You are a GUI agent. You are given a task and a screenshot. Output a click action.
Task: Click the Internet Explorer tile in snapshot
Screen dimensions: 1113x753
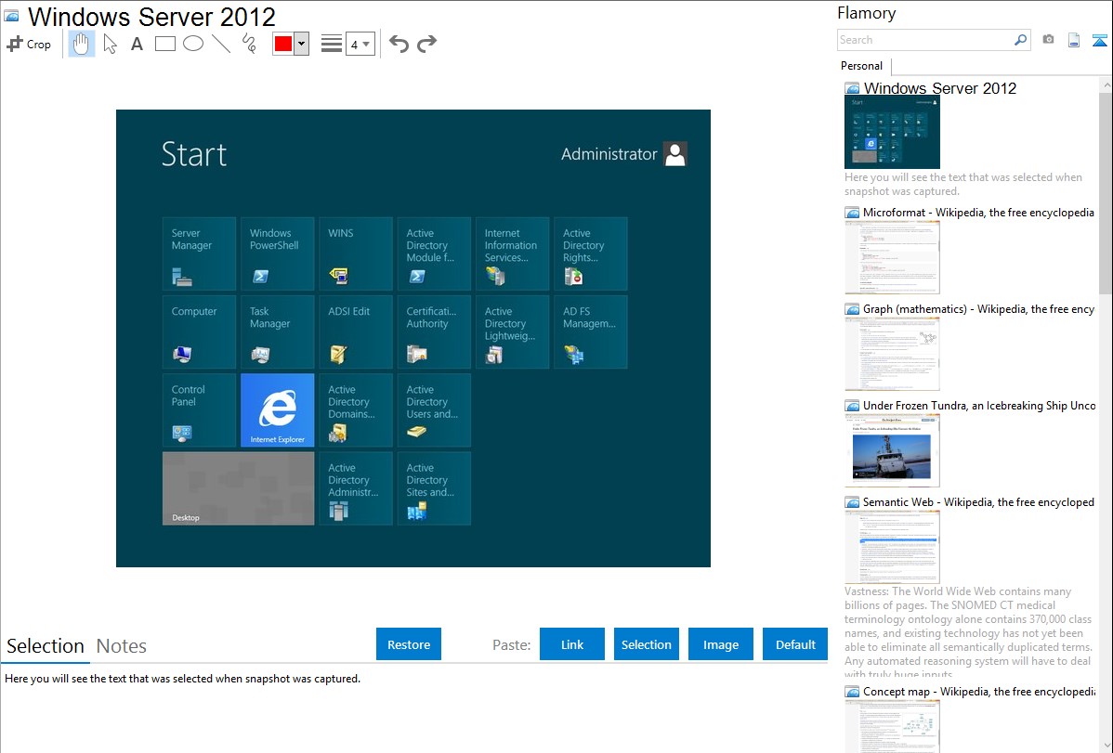[278, 410]
